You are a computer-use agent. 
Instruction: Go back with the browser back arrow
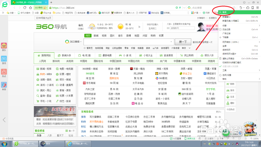[14, 8]
